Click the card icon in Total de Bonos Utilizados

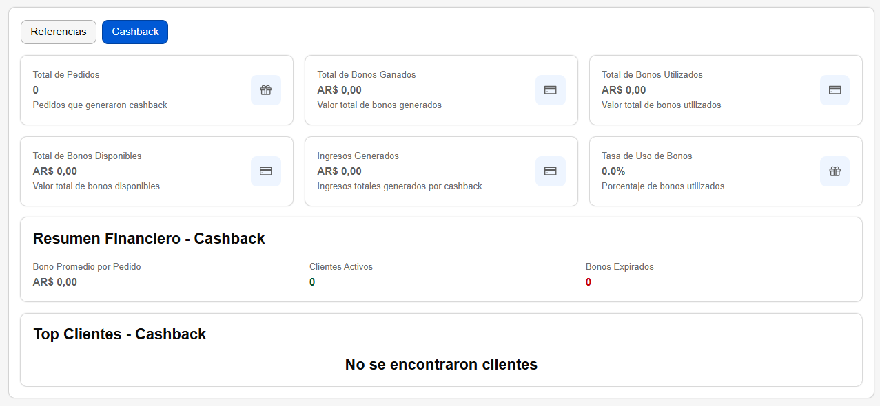[x=835, y=90]
